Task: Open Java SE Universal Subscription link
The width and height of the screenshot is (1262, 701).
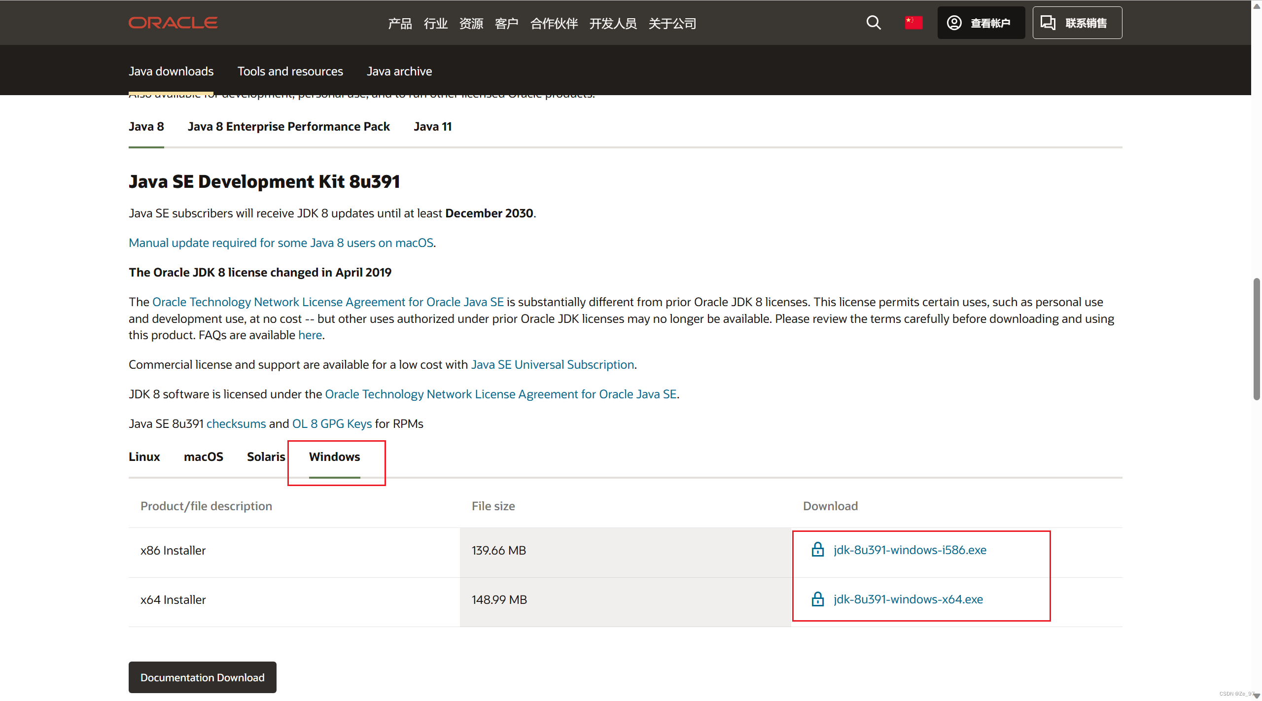Action: point(552,365)
